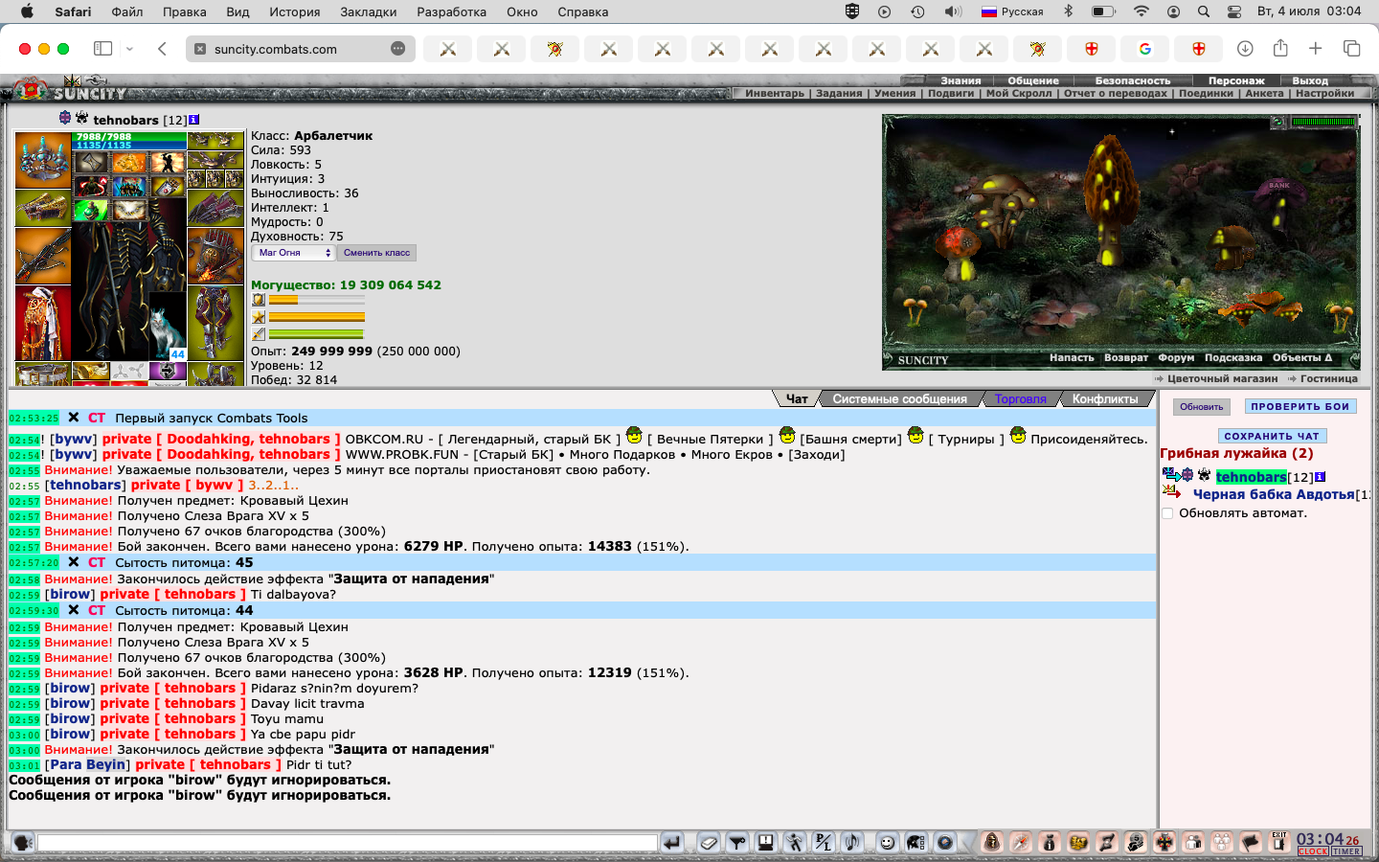The height and width of the screenshot is (862, 1379).
Task: Click the EXIT door icon
Action: coord(1279,841)
